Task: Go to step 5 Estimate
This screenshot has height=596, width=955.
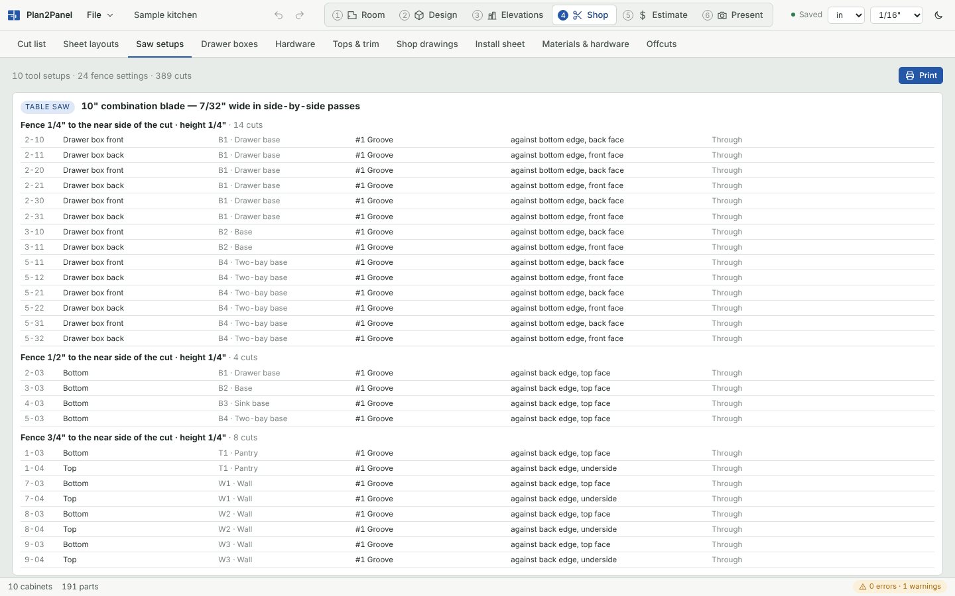Action: [x=655, y=15]
